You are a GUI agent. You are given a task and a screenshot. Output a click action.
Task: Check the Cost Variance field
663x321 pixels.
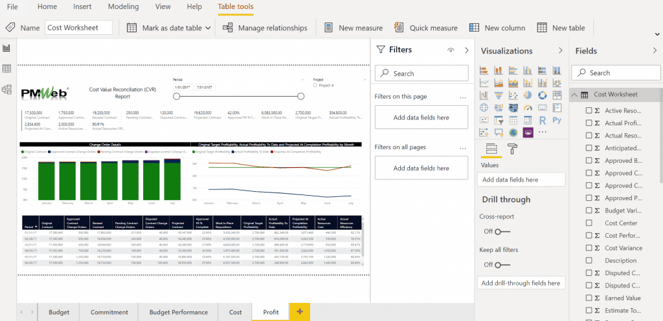tap(589, 248)
